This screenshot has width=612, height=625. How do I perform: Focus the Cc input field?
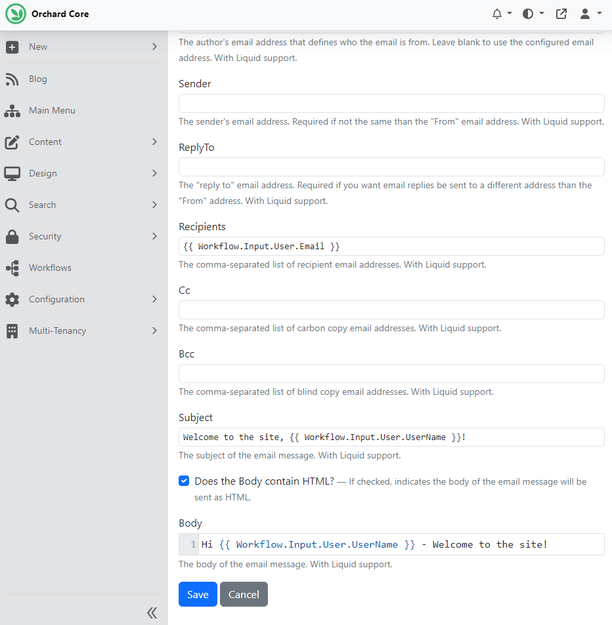coord(391,310)
